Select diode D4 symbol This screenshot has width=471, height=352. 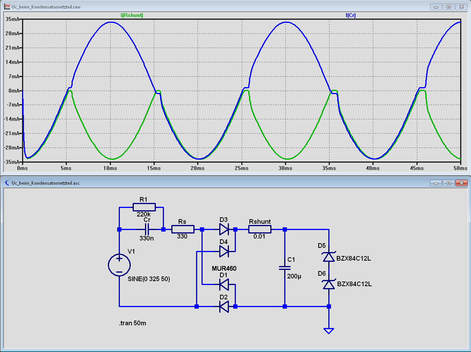(224, 251)
